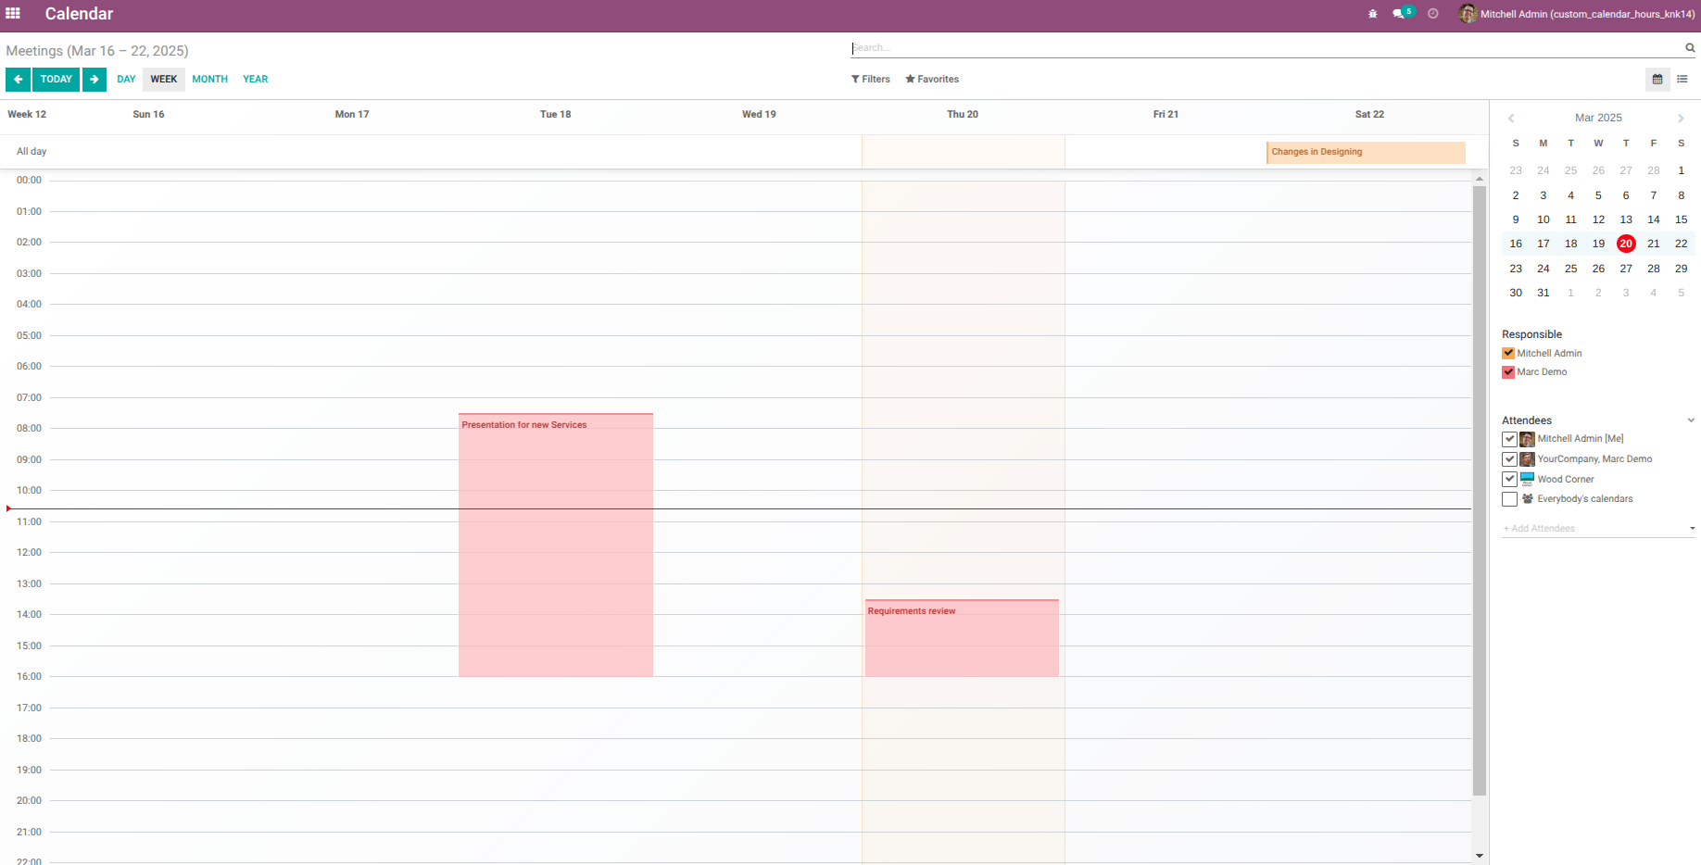Image resolution: width=1701 pixels, height=865 pixels.
Task: Open the activities clock icon
Action: click(x=1433, y=14)
